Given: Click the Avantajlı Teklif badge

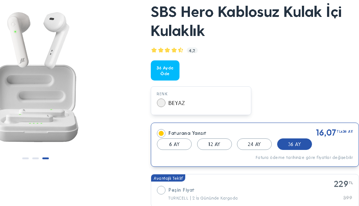Looking at the screenshot, I should pos(168,178).
